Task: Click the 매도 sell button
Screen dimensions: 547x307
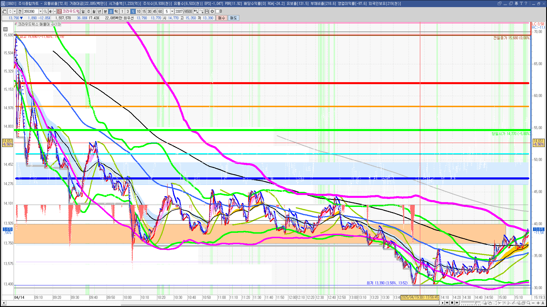Action: tap(233, 18)
